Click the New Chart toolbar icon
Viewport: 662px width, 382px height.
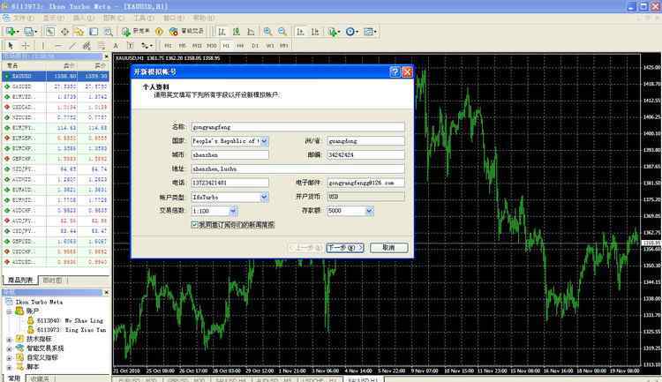point(11,32)
